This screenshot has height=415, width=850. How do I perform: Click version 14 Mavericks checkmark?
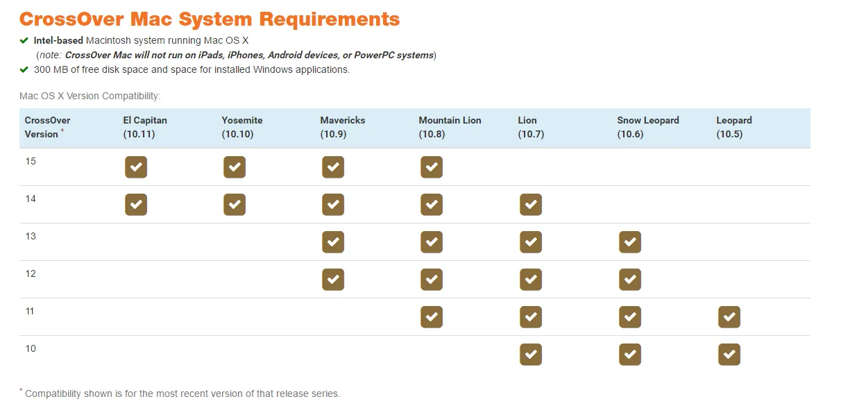click(333, 205)
